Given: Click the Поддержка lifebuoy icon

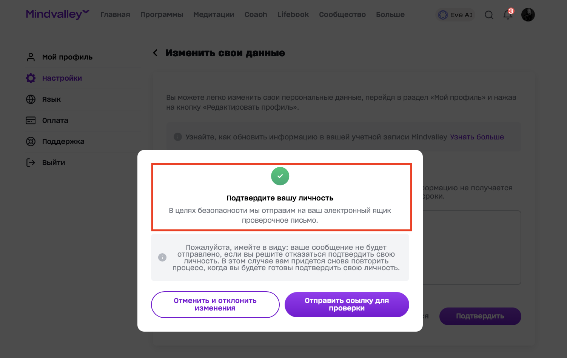Looking at the screenshot, I should point(31,141).
